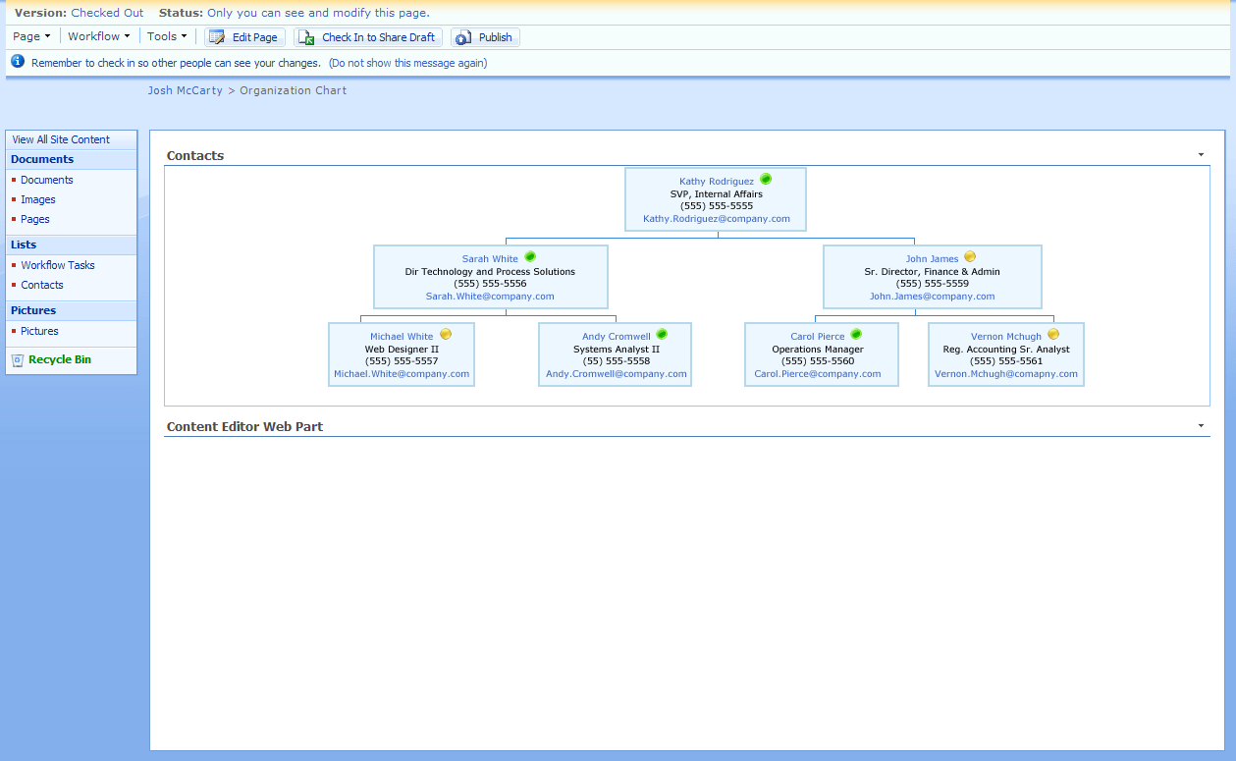Click Sarah White's green presence icon
Viewport: 1236px width, 761px height.
[x=530, y=257]
